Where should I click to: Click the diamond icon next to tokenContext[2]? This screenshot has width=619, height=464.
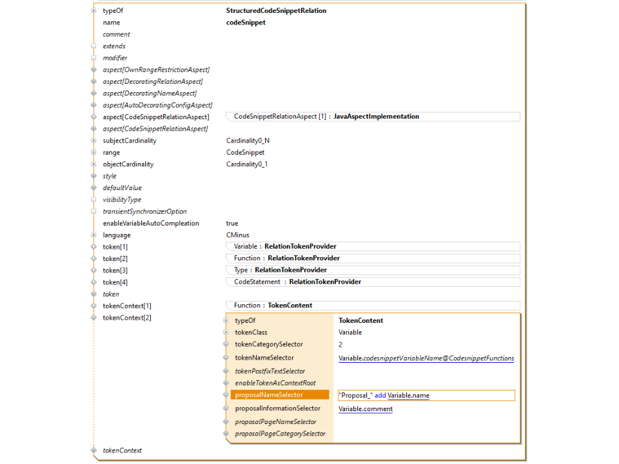coord(93,318)
